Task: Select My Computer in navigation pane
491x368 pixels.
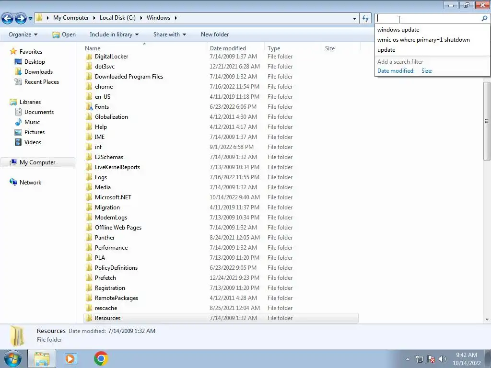Action: coord(37,162)
